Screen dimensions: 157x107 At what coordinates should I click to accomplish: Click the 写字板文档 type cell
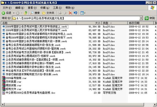[110, 93]
